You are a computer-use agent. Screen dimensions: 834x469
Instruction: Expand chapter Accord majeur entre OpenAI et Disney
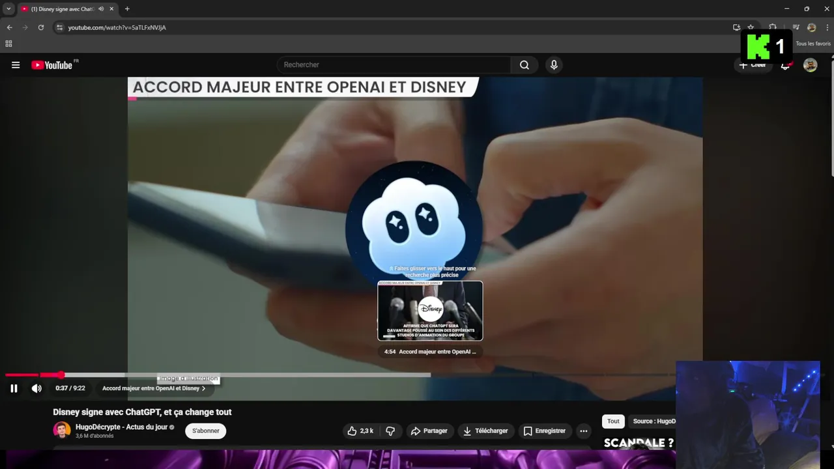click(x=154, y=388)
